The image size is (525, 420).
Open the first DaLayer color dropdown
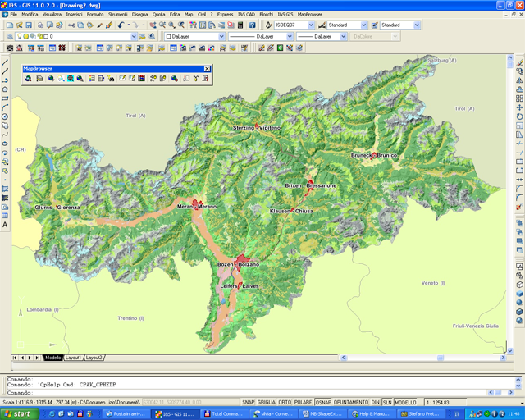tap(221, 37)
